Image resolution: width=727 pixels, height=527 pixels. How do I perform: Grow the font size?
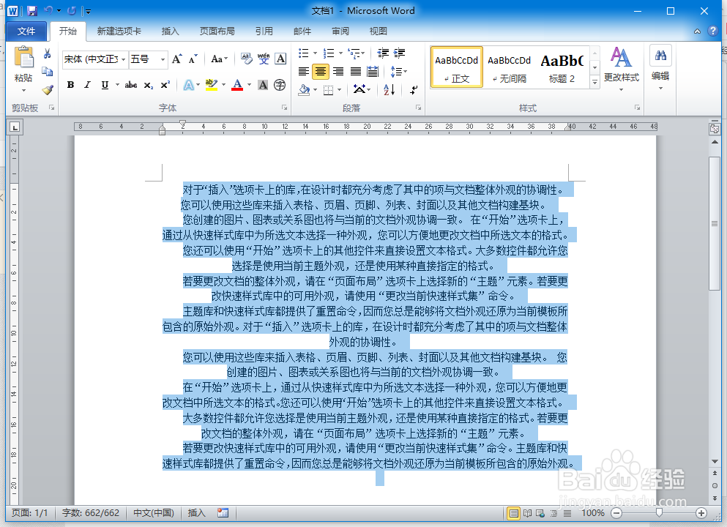tap(176, 59)
